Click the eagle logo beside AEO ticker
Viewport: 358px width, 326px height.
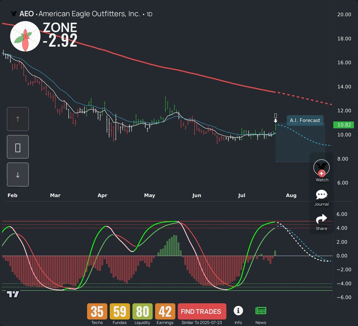coord(14,14)
